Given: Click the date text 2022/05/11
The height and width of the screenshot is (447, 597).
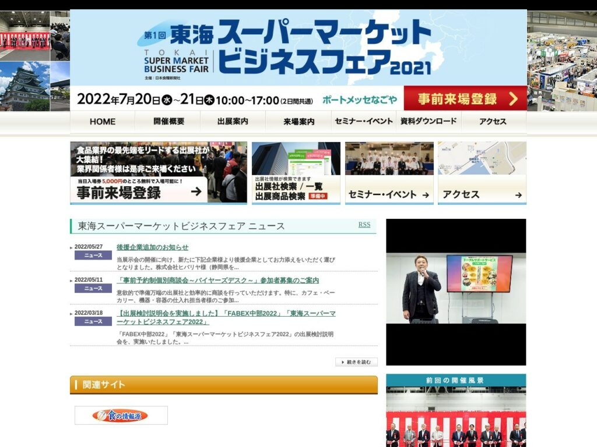Looking at the screenshot, I should tap(89, 280).
